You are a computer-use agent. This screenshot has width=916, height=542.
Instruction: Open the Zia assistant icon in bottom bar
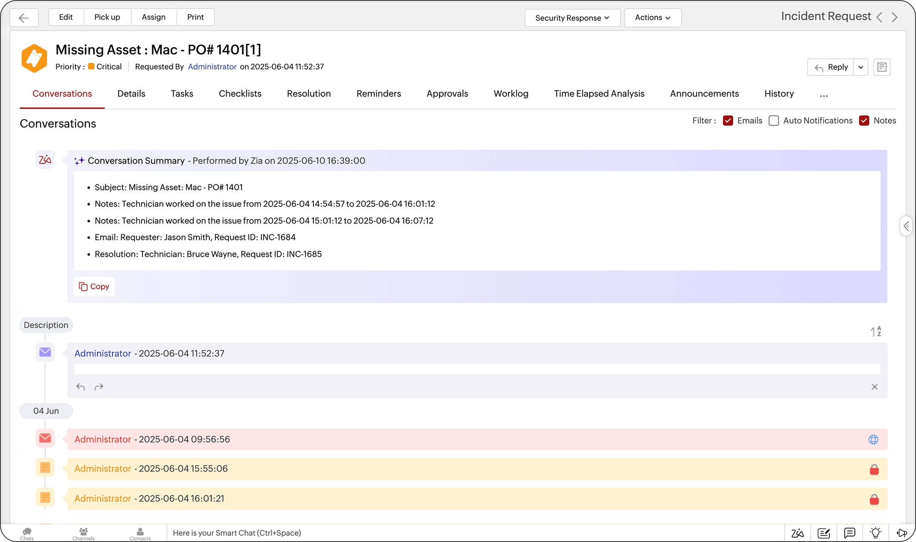click(x=797, y=533)
